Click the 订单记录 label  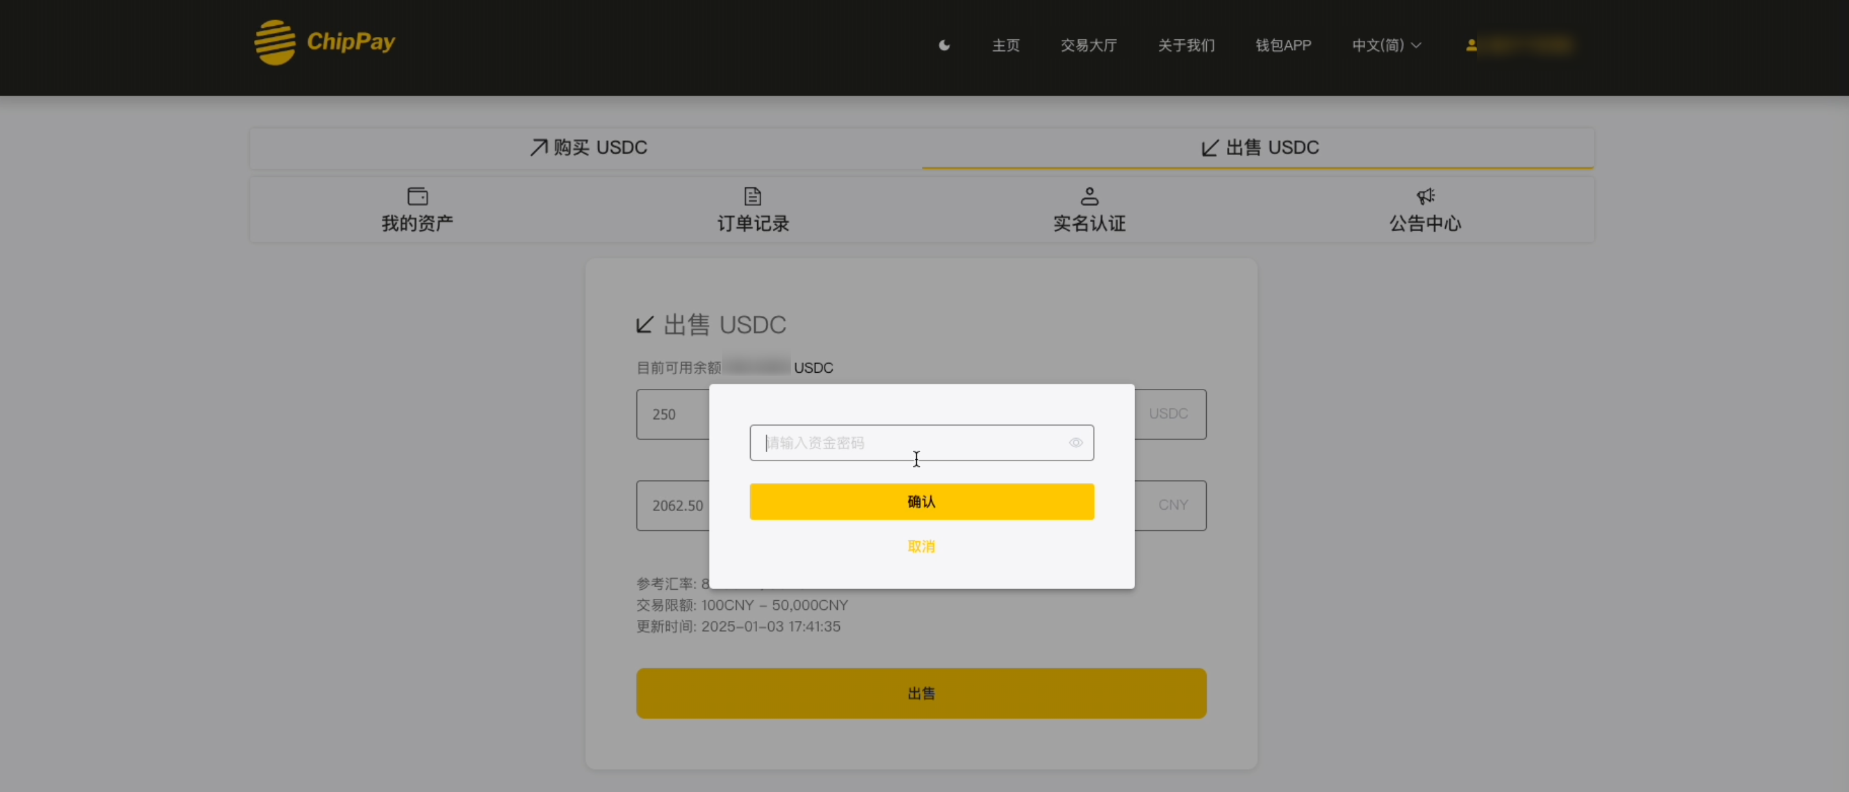click(x=753, y=224)
